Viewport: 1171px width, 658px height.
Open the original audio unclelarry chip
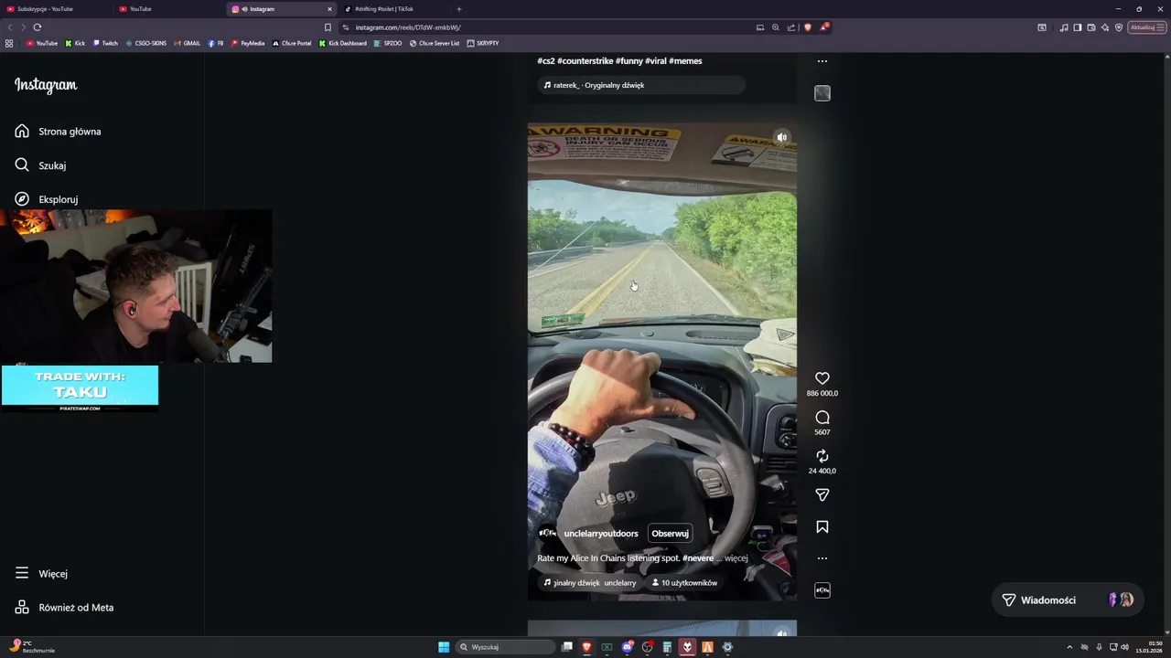pyautogui.click(x=589, y=582)
